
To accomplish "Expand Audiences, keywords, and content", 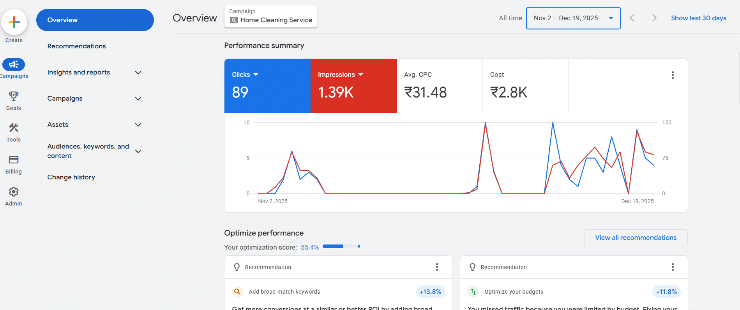I will coord(138,151).
